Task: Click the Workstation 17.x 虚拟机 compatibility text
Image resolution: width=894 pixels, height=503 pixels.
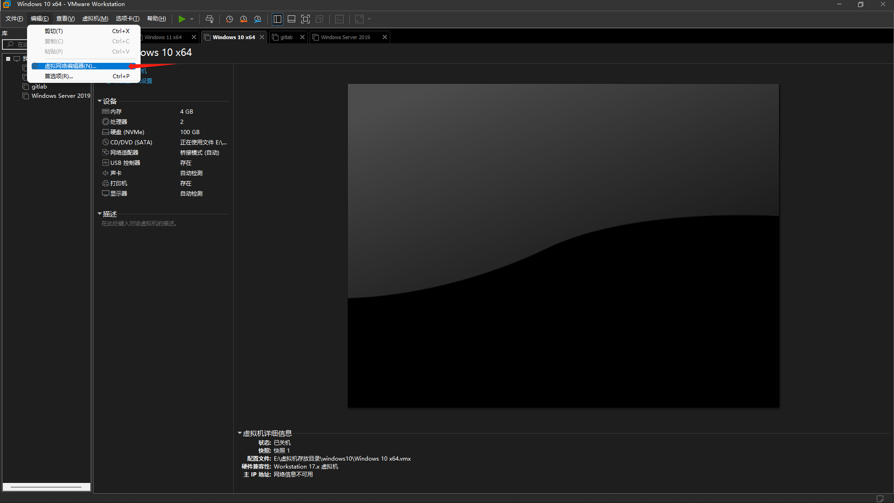Action: coord(306,467)
